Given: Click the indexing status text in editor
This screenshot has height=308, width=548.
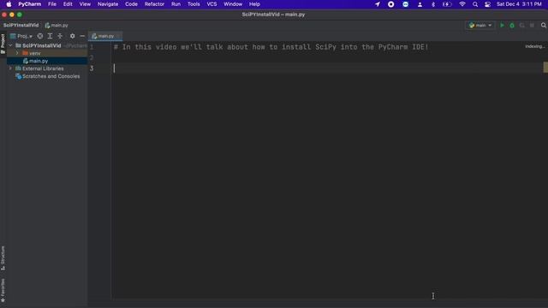Looking at the screenshot, I should [x=534, y=46].
